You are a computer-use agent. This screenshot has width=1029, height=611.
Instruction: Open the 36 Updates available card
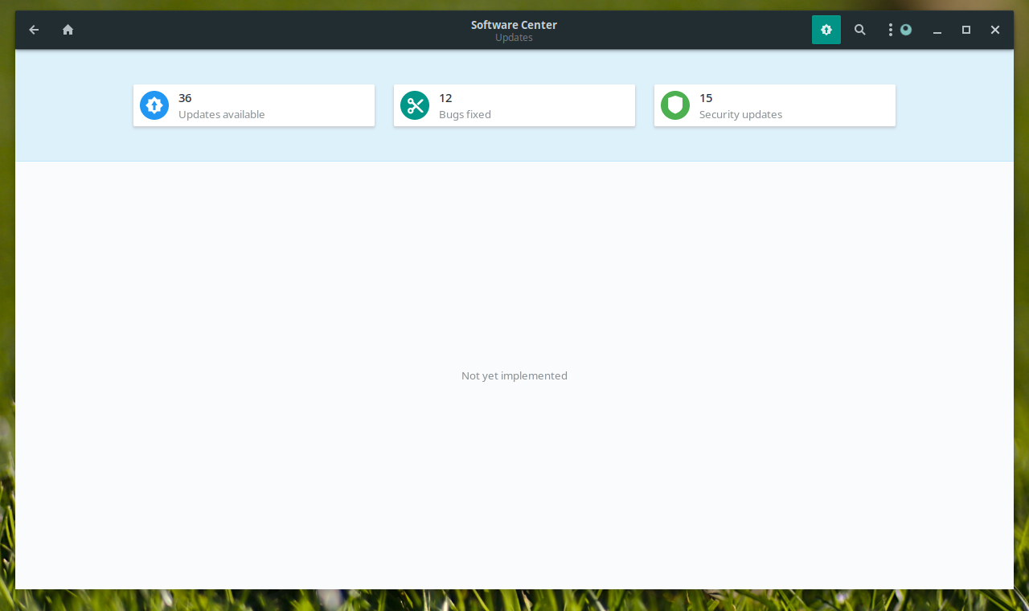[254, 105]
